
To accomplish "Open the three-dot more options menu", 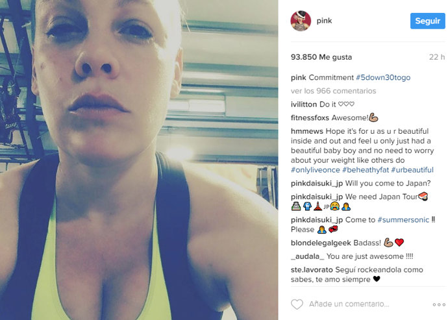I will [x=438, y=304].
